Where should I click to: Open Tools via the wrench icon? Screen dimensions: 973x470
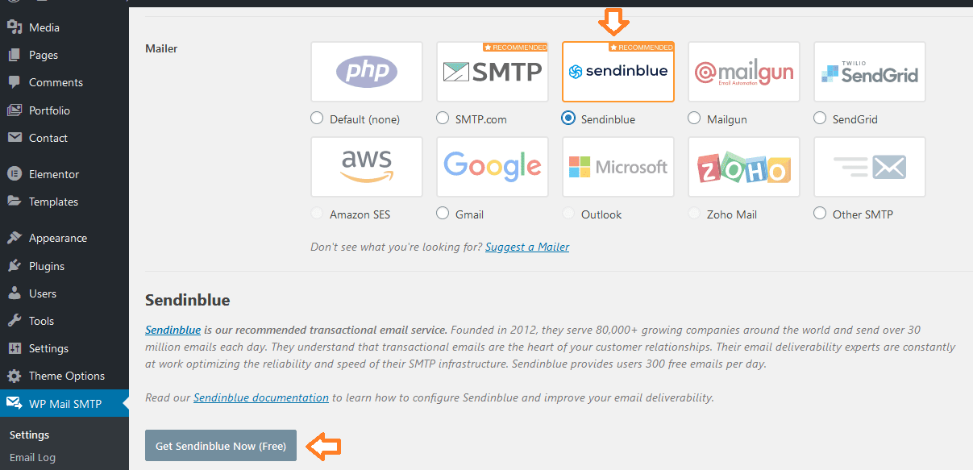14,321
